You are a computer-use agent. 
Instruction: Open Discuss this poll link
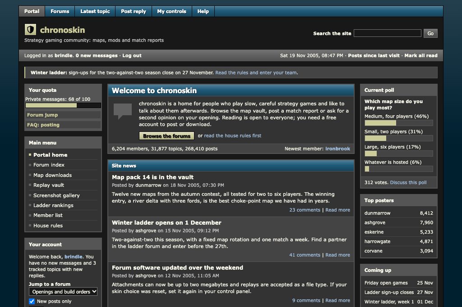[x=408, y=183]
